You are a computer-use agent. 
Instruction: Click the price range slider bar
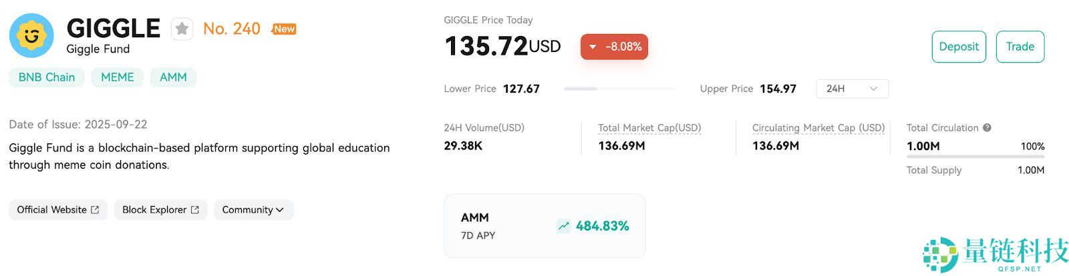619,89
